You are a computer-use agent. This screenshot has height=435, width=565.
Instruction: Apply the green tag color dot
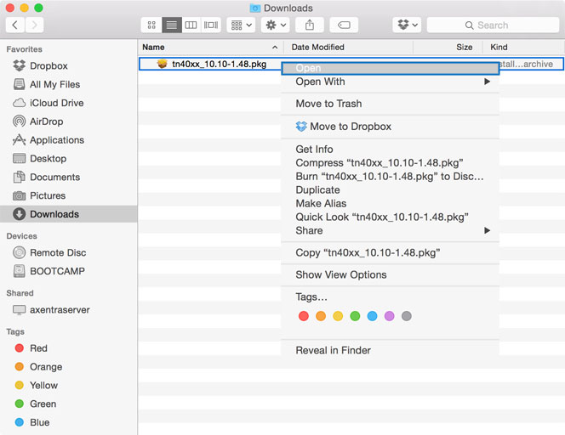point(355,316)
